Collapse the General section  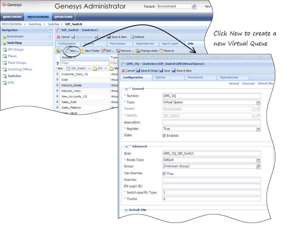(127, 89)
